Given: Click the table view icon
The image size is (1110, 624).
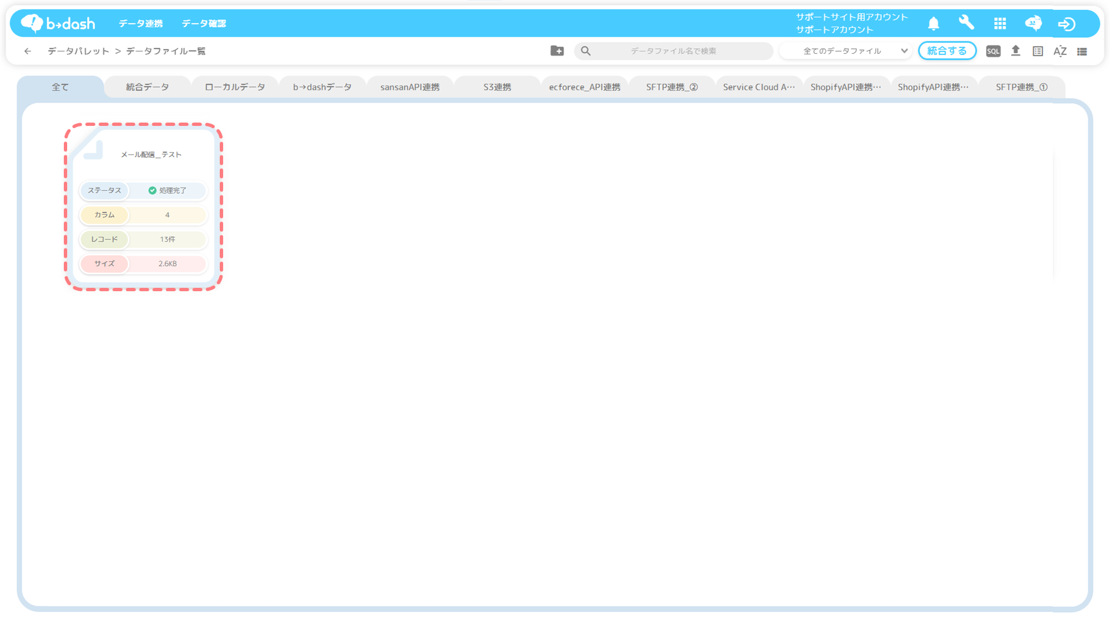Looking at the screenshot, I should [1037, 51].
